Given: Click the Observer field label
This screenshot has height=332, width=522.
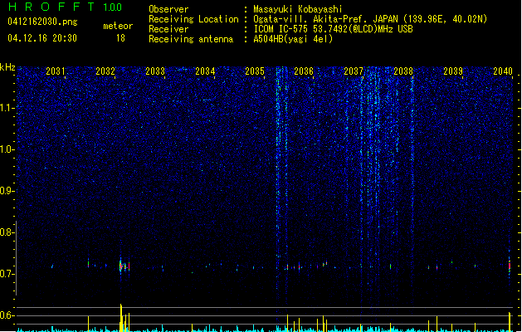Looking at the screenshot, I should [x=168, y=9].
